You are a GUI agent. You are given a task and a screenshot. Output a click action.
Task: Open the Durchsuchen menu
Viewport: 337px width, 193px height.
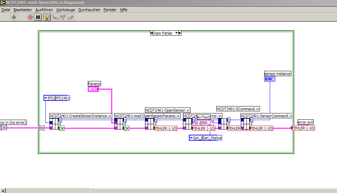[x=89, y=10]
